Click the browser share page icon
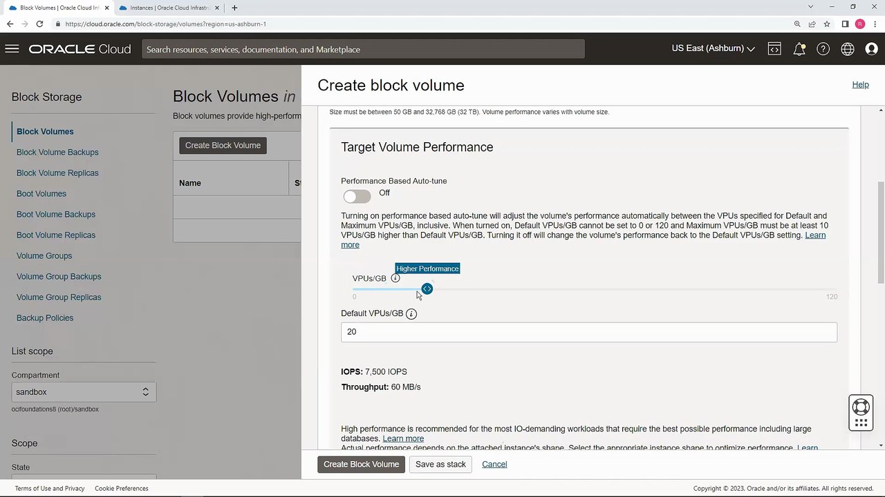 tap(812, 23)
